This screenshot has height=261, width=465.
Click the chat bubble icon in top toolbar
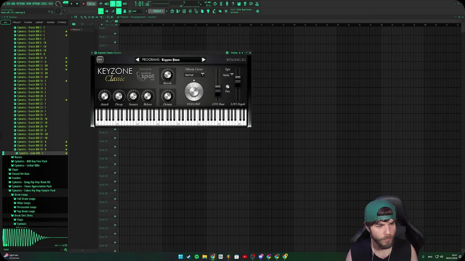(x=251, y=4)
